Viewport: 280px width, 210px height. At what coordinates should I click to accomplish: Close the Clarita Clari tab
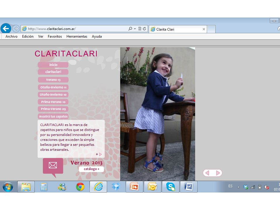click(204, 29)
